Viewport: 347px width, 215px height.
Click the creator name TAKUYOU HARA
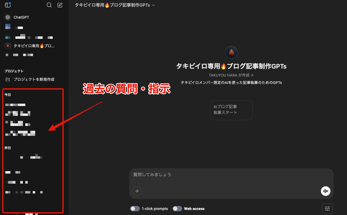coord(223,75)
